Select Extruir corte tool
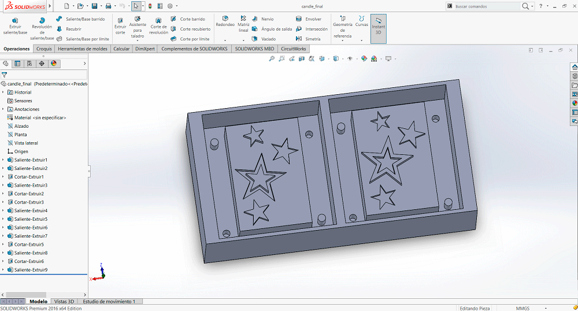The height and width of the screenshot is (311, 578). [120, 26]
